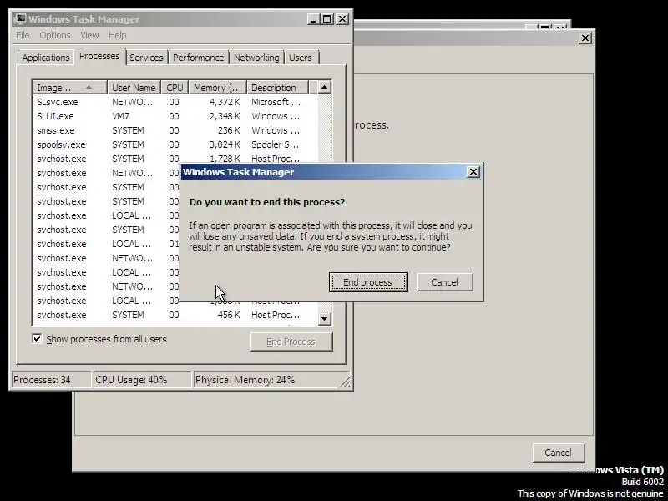Viewport: 668px width, 501px height.
Task: Switch to the Users tab
Action: [x=301, y=58]
